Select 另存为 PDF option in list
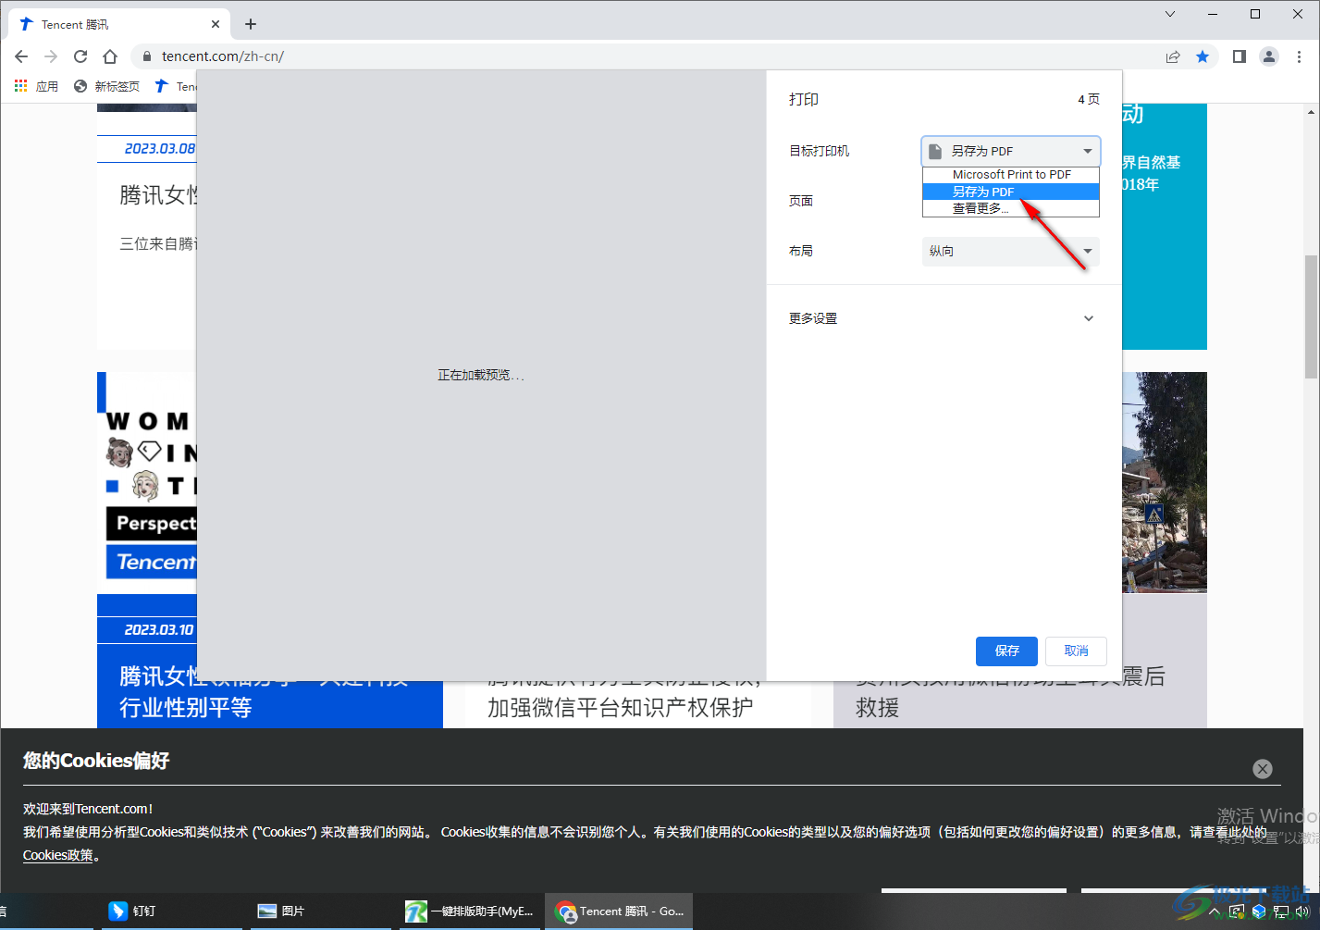1320x930 pixels. (1011, 192)
